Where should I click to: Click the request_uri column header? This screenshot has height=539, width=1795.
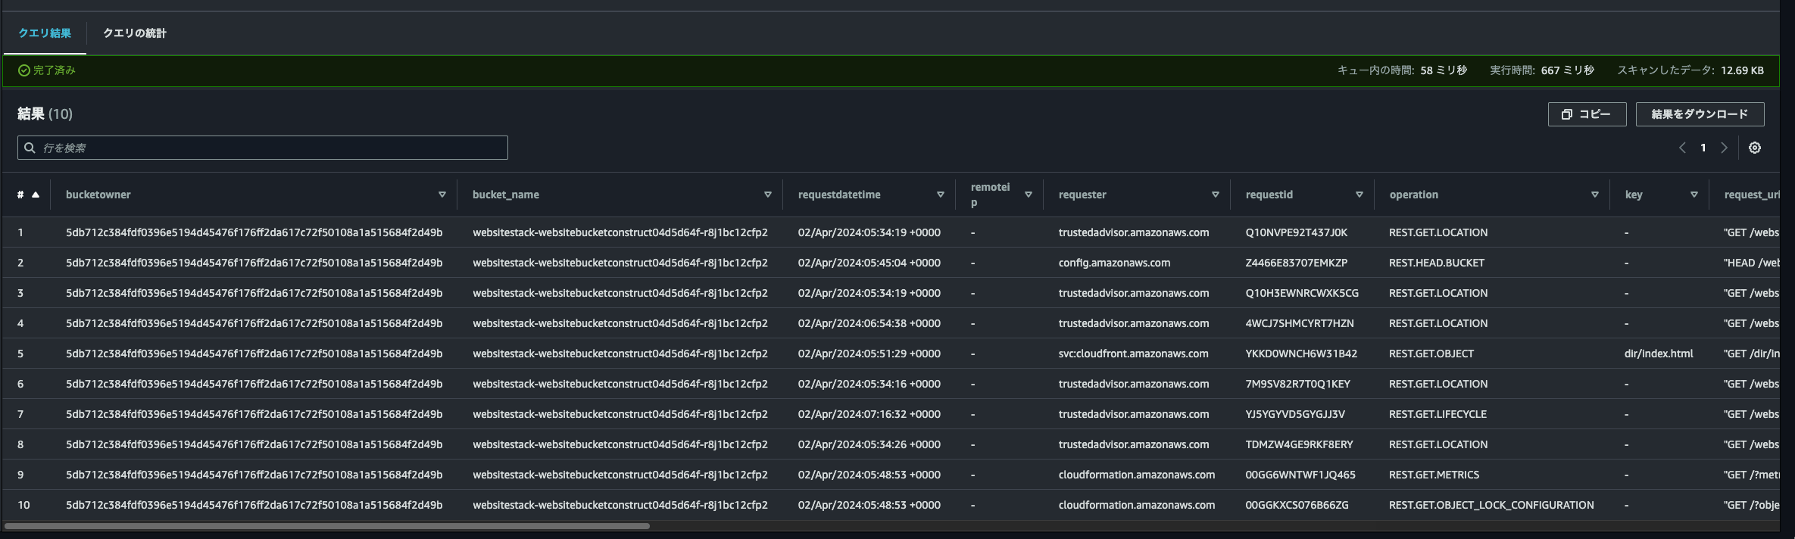(x=1752, y=195)
